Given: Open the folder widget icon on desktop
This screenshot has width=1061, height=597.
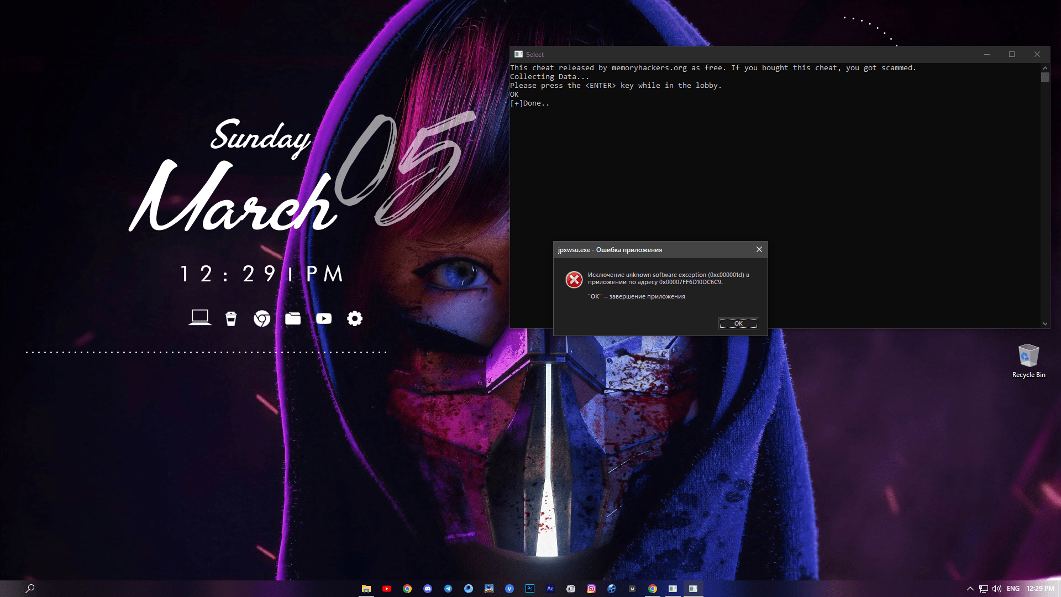Looking at the screenshot, I should (x=293, y=318).
